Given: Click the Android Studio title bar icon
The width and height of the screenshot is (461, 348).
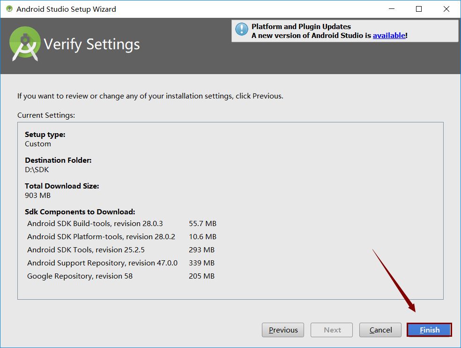Looking at the screenshot, I should point(9,9).
